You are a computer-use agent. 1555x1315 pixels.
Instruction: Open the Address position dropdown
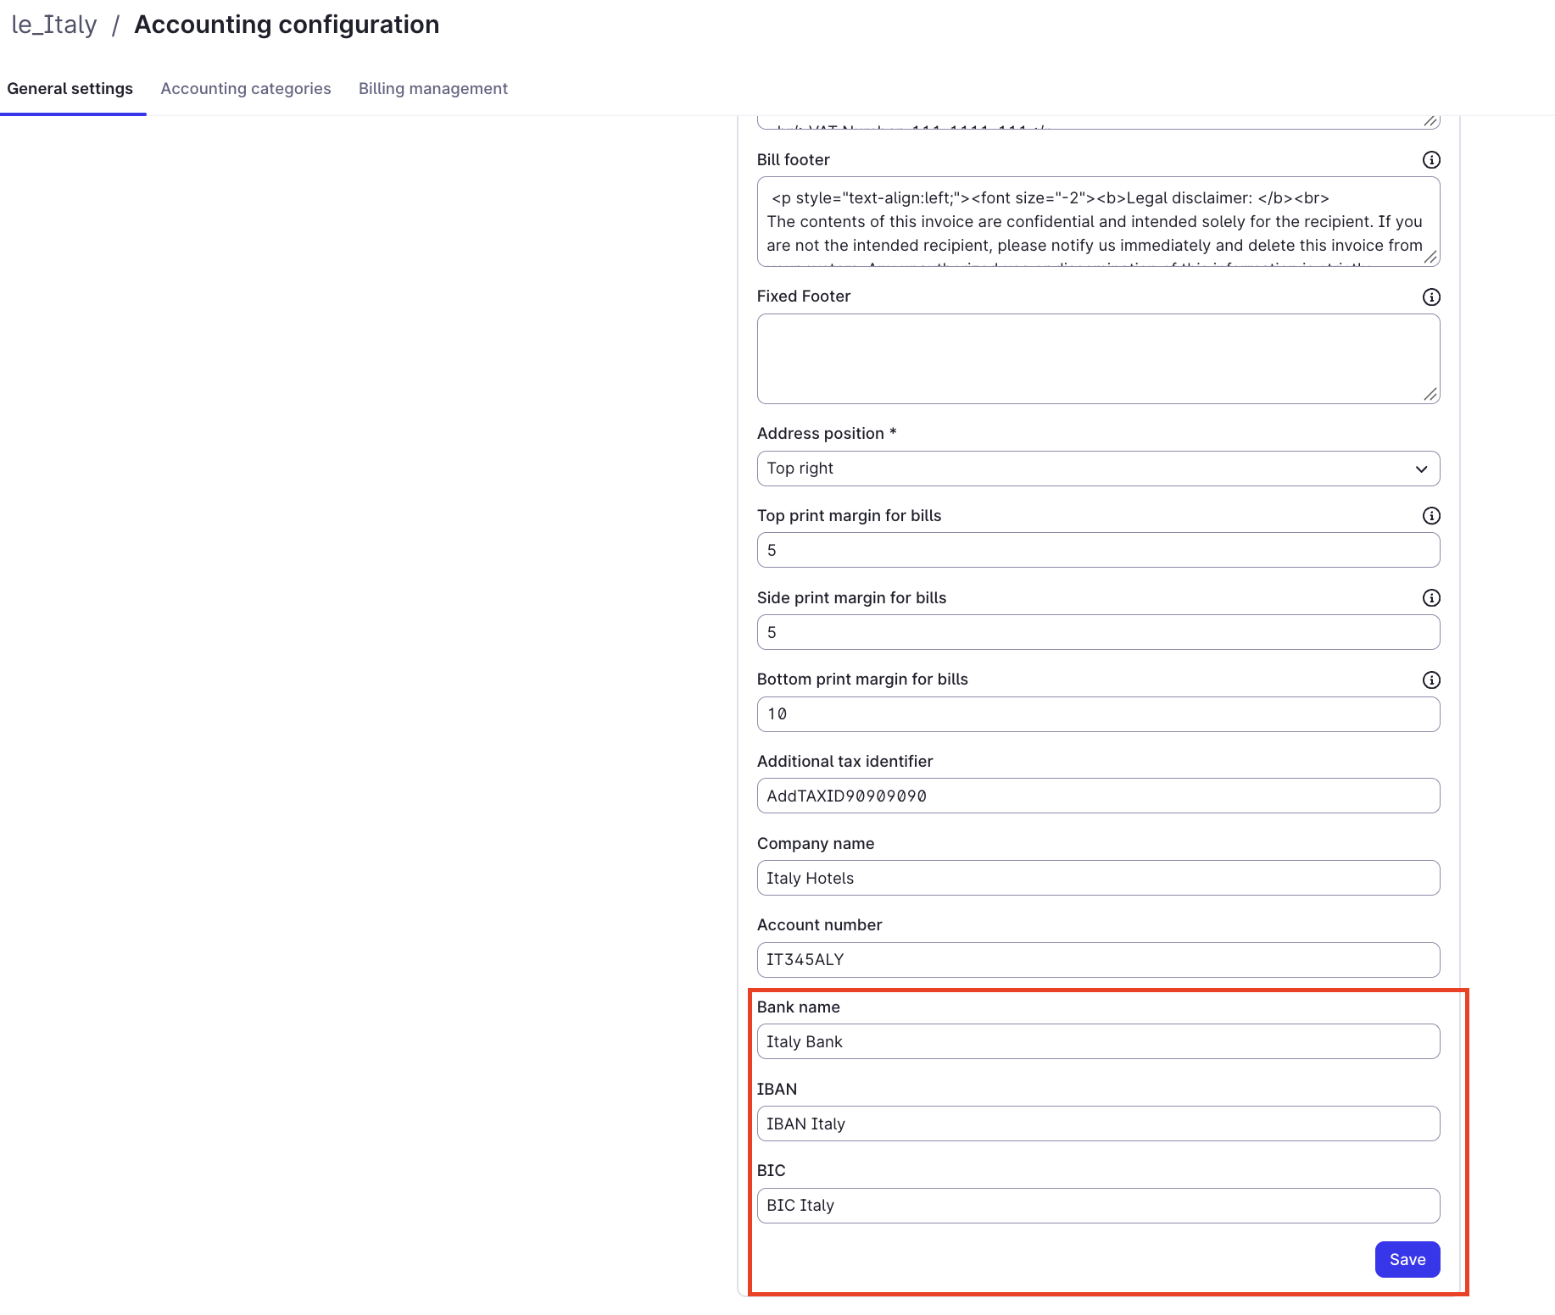[x=1098, y=469]
